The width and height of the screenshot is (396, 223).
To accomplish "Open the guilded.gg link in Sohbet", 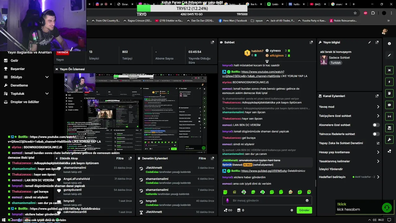I will (264, 171).
